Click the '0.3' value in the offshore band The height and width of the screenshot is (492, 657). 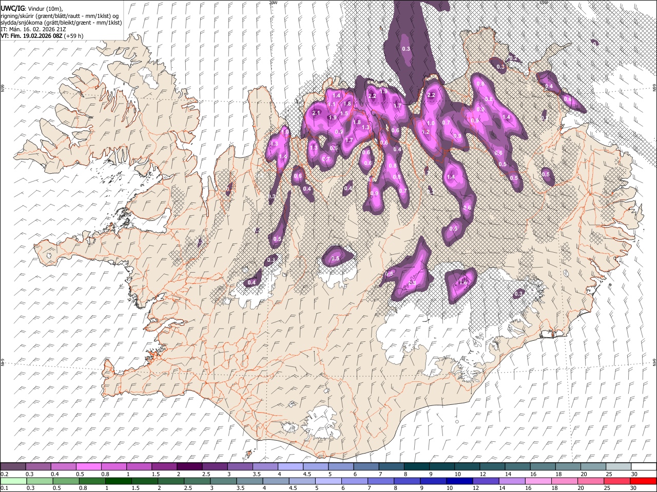406,49
